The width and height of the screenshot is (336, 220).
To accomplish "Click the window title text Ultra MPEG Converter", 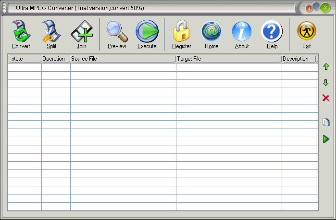I will (45, 8).
